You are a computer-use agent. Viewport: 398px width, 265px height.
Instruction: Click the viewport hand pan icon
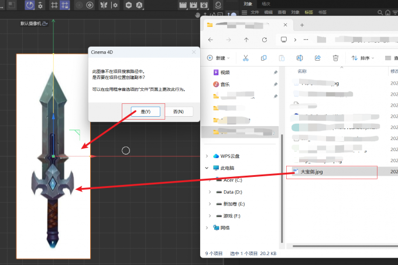(197, 15)
